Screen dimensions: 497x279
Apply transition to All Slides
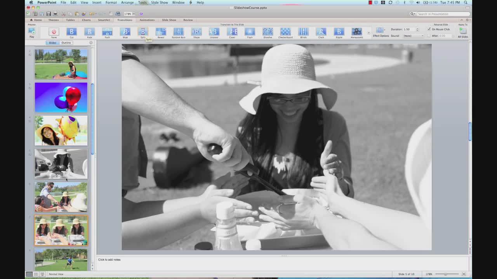(x=463, y=32)
